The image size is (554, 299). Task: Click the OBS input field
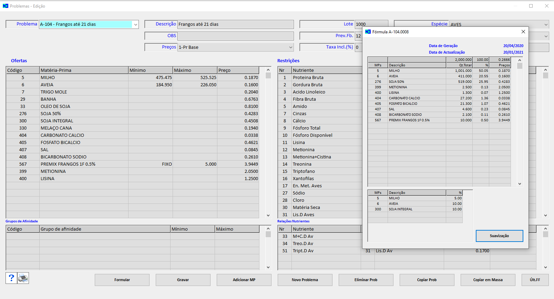point(236,36)
